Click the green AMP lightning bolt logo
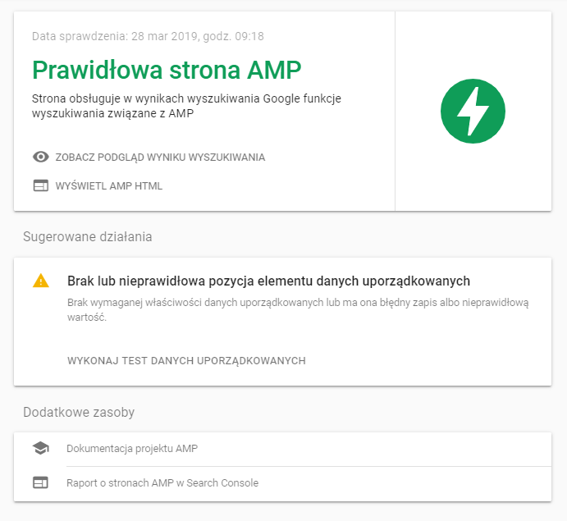This screenshot has width=567, height=521. 473,111
